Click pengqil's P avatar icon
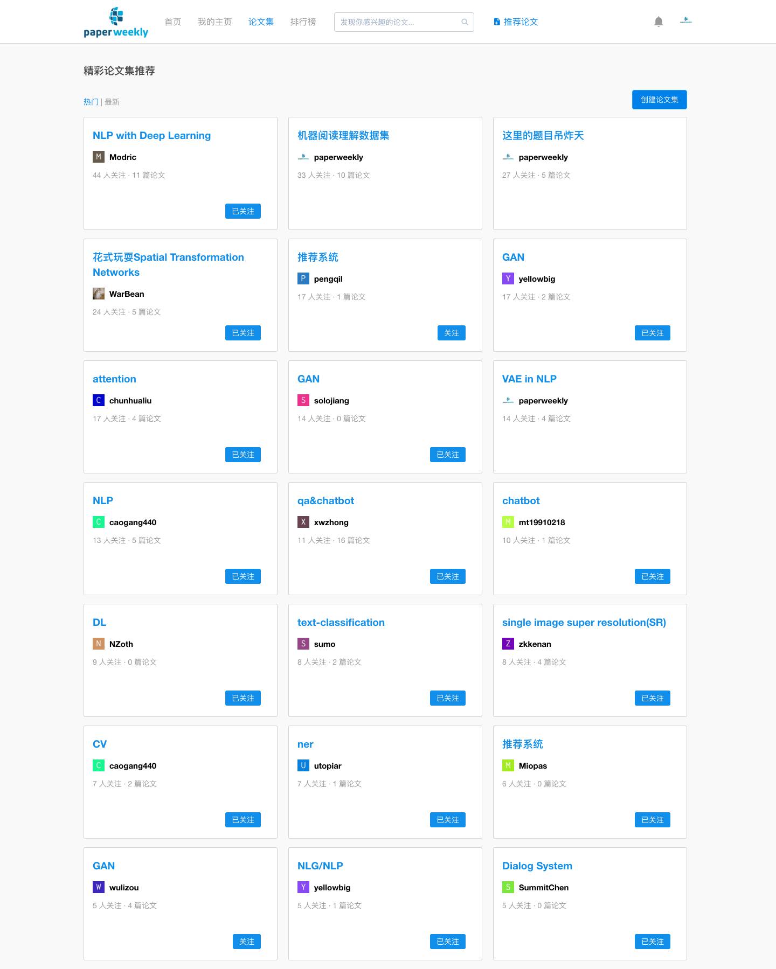776x969 pixels. pyautogui.click(x=303, y=279)
